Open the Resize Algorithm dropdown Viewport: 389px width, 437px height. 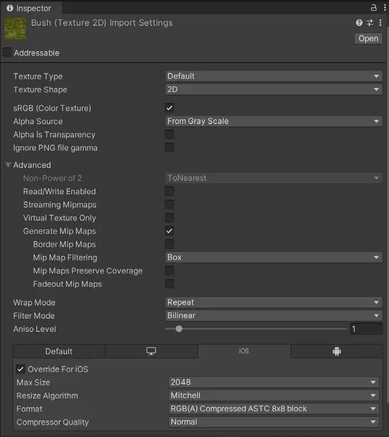pos(274,395)
